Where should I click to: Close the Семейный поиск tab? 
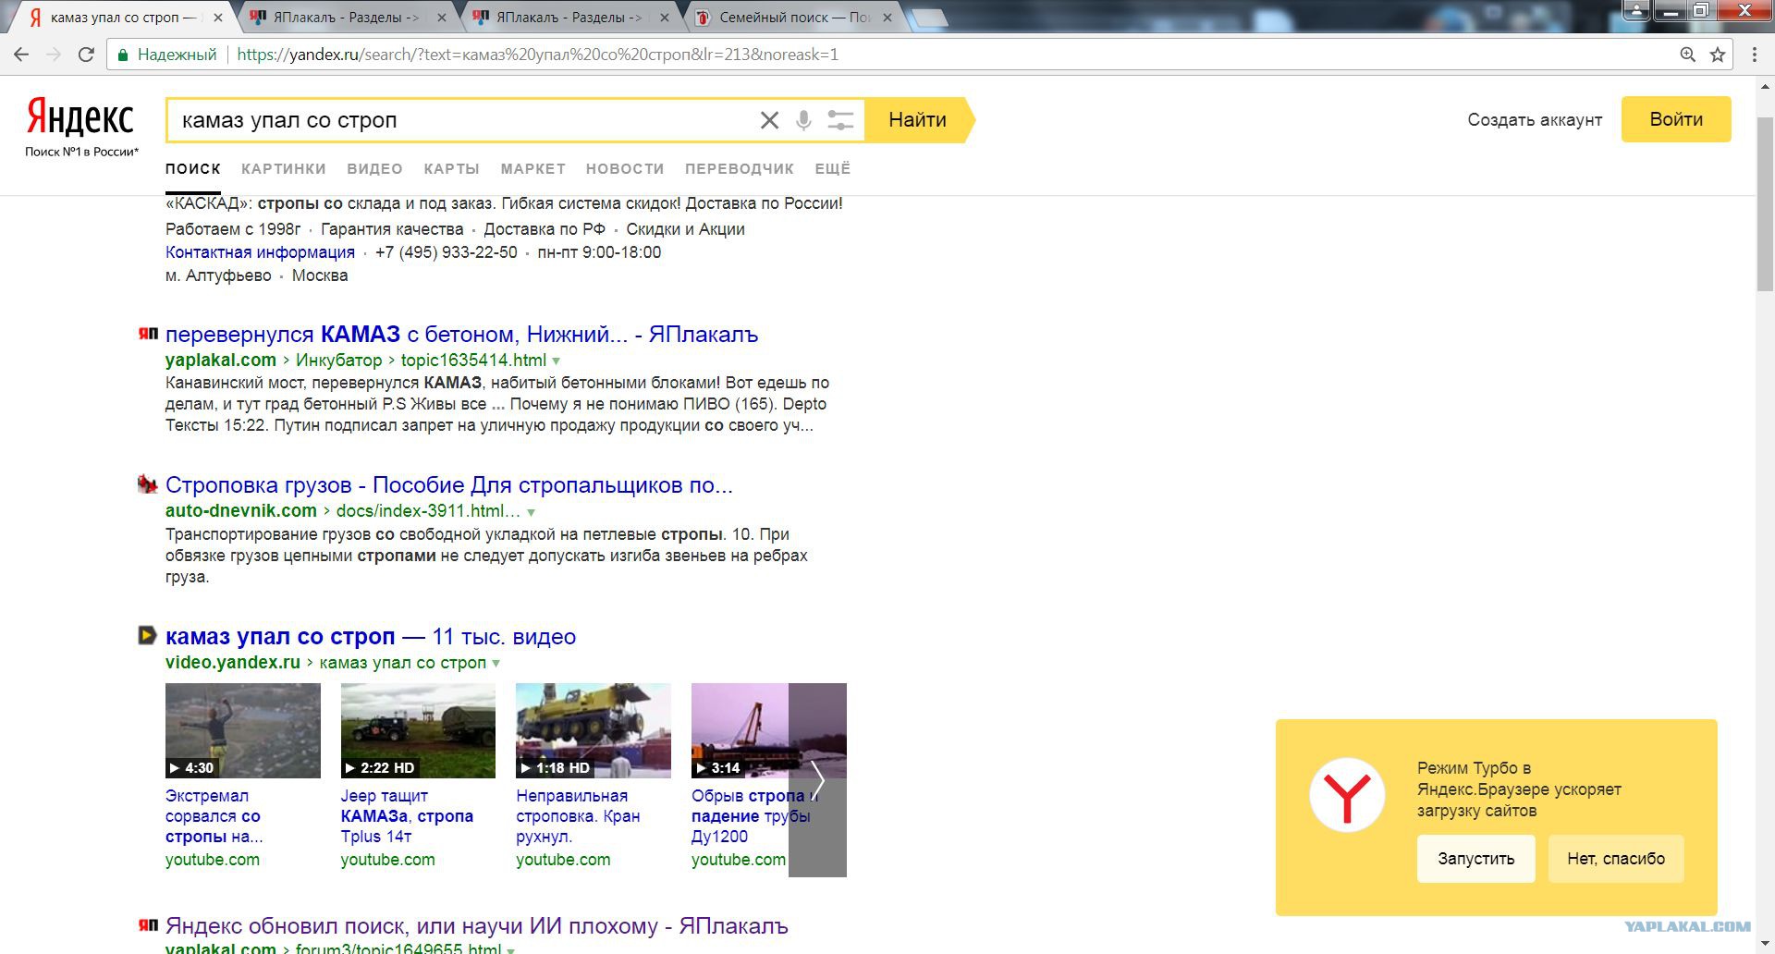[887, 18]
